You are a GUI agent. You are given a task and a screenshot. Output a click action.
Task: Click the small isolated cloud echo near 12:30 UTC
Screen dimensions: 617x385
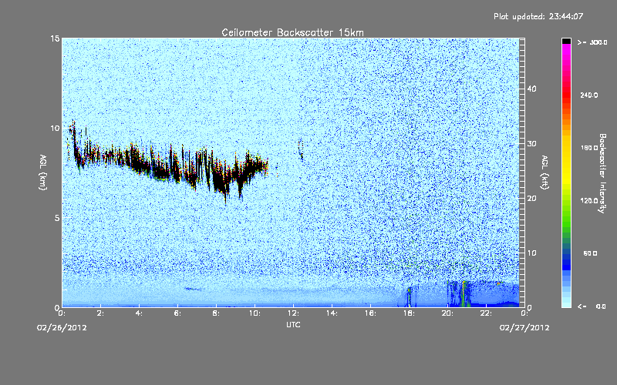coord(301,150)
